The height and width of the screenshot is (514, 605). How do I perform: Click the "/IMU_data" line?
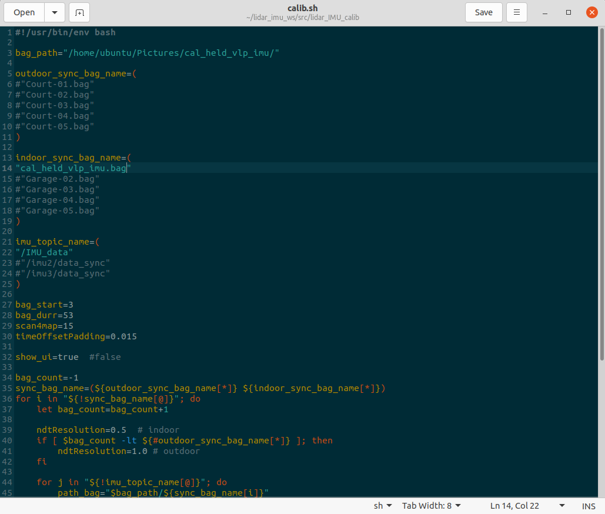[44, 252]
